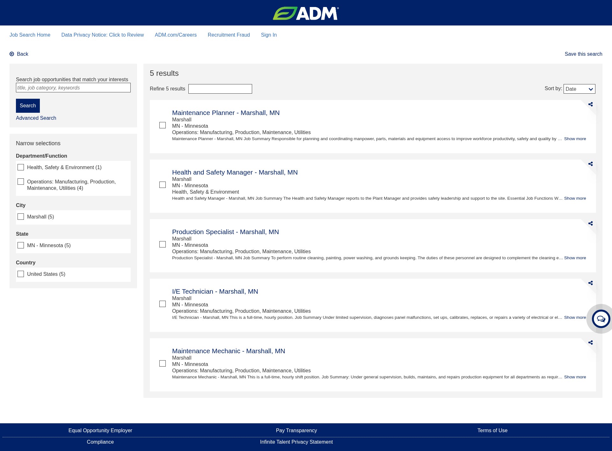The width and height of the screenshot is (612, 451).
Task: Tick the Health, Safety & Environment filter
Action: [x=21, y=167]
